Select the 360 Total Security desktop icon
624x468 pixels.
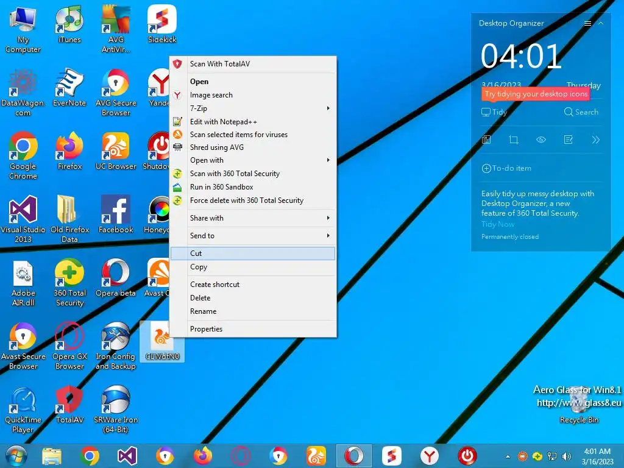(69, 283)
